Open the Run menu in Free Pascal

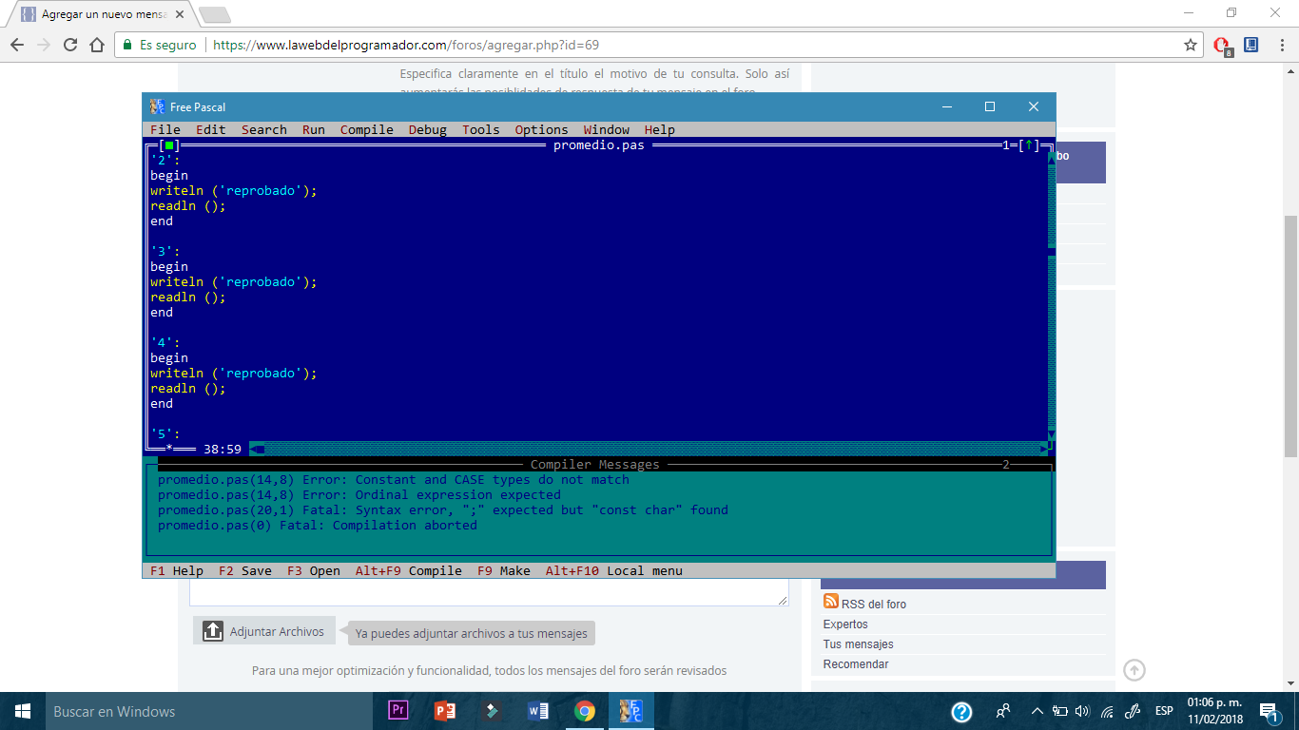tap(314, 130)
